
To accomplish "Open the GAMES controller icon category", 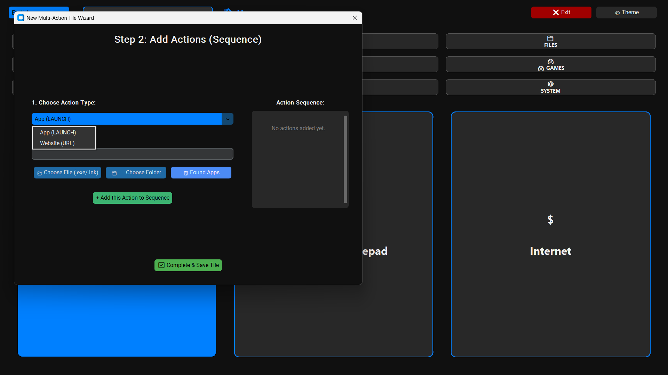I will click(550, 61).
